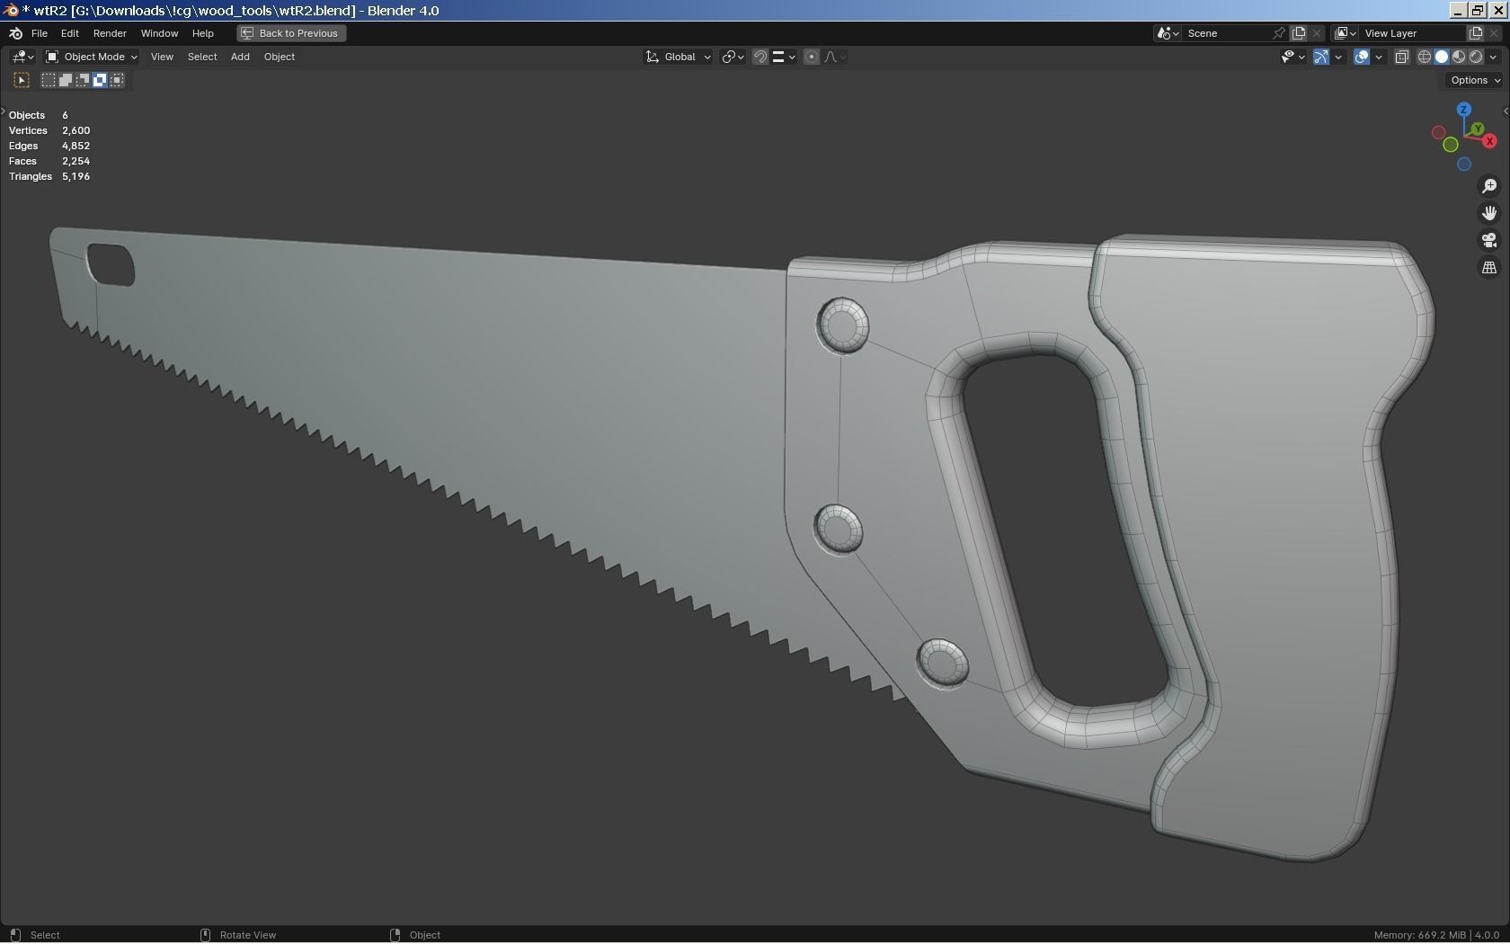Viewport: 1510px width, 944px height.
Task: Expand the overlays options dropdown arrow
Action: click(1379, 57)
